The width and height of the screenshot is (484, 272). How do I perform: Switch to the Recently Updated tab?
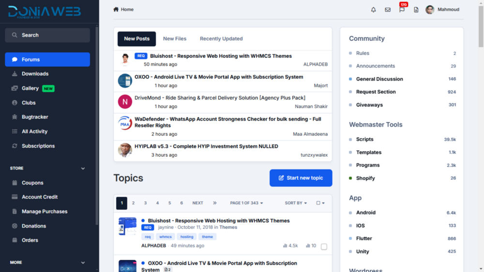click(x=221, y=39)
